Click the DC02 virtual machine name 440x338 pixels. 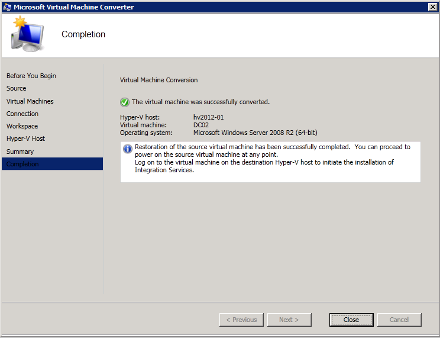[x=201, y=125]
